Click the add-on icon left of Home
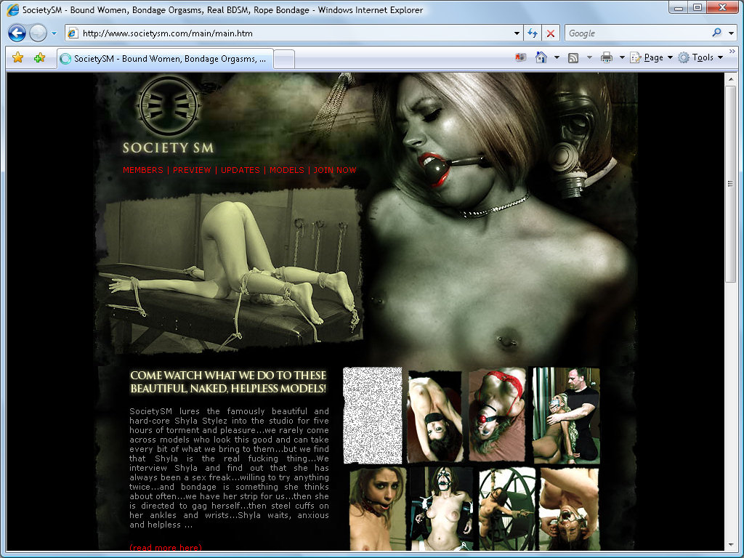 pyautogui.click(x=520, y=57)
